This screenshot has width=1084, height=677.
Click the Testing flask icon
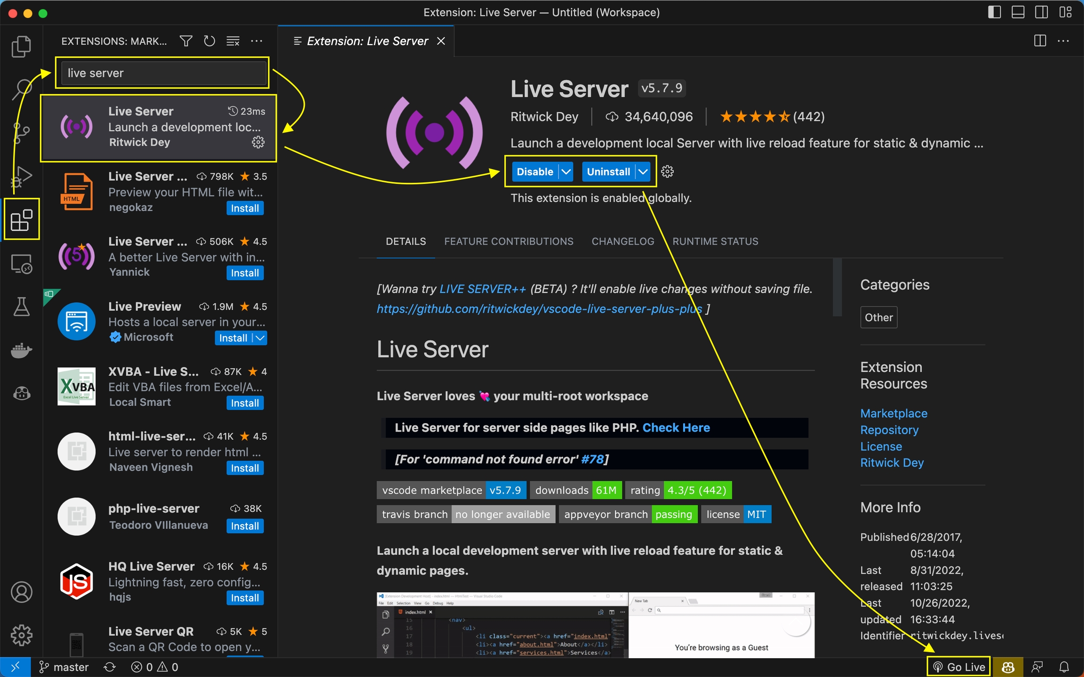(21, 307)
